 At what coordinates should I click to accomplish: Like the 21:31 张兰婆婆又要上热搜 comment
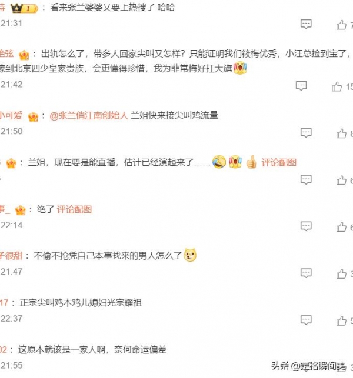coord(341,25)
